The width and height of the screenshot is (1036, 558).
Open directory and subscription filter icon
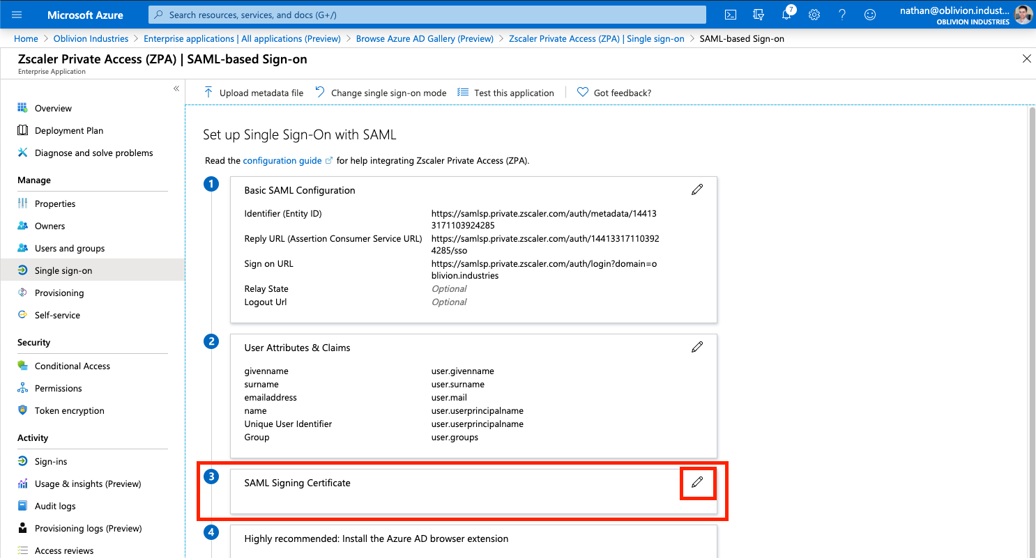[x=759, y=15]
